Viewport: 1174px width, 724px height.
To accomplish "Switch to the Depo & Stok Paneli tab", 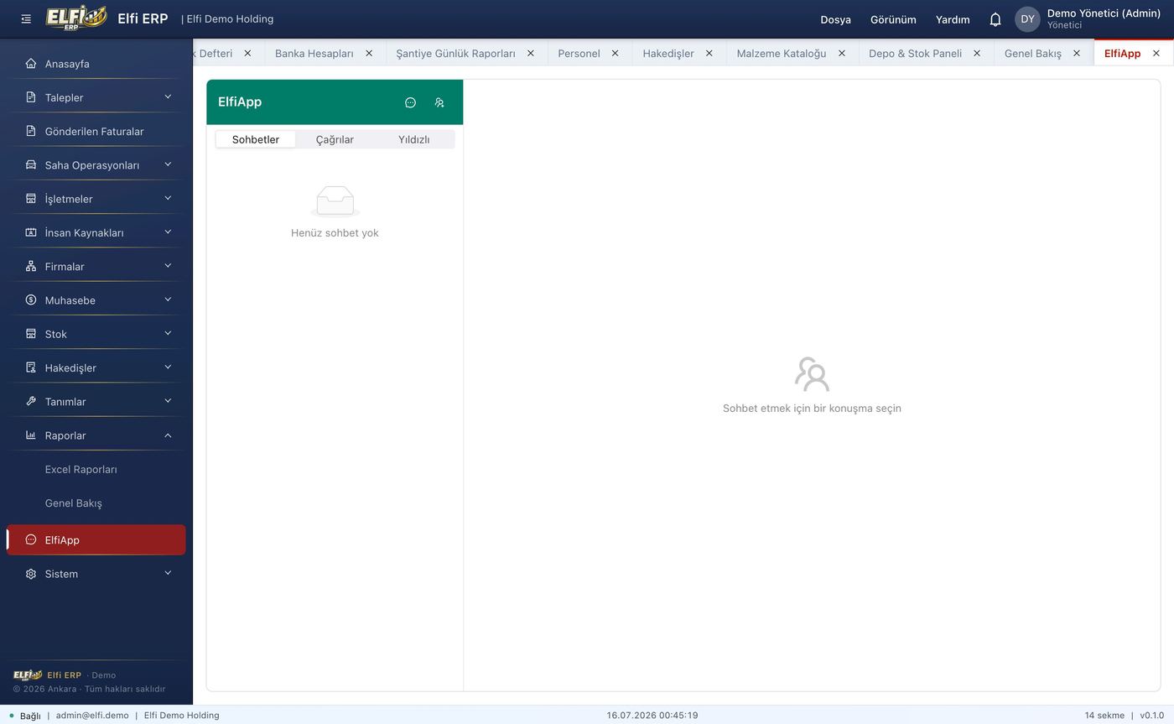I will click(915, 53).
